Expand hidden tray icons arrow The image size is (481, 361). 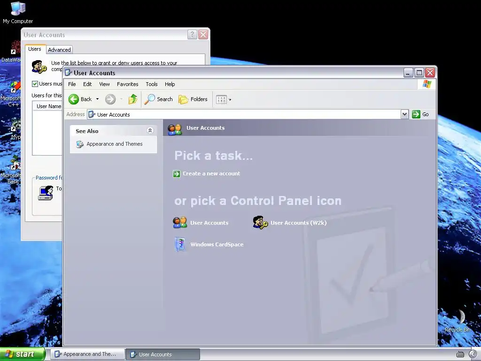tap(473, 354)
